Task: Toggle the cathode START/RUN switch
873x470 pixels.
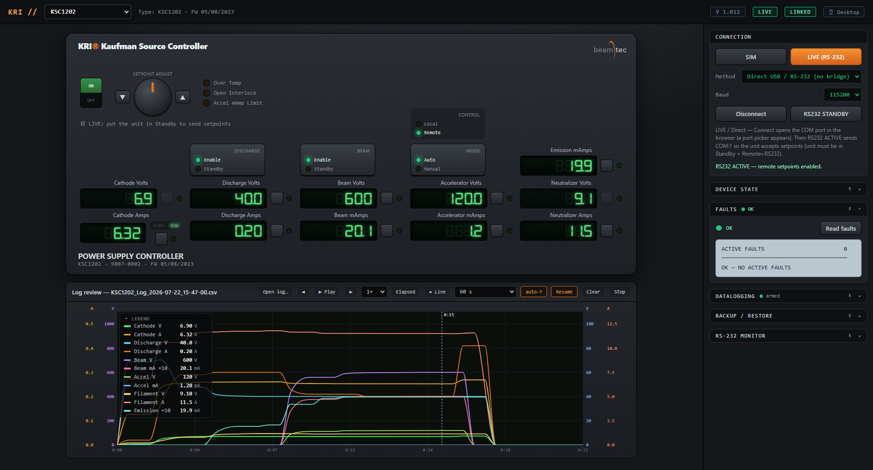Action: [x=166, y=226]
